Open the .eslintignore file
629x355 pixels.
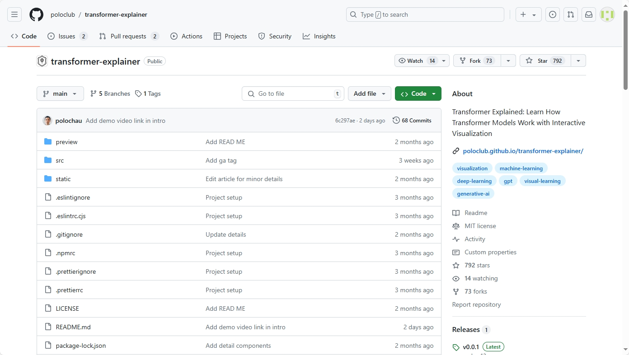(73, 197)
